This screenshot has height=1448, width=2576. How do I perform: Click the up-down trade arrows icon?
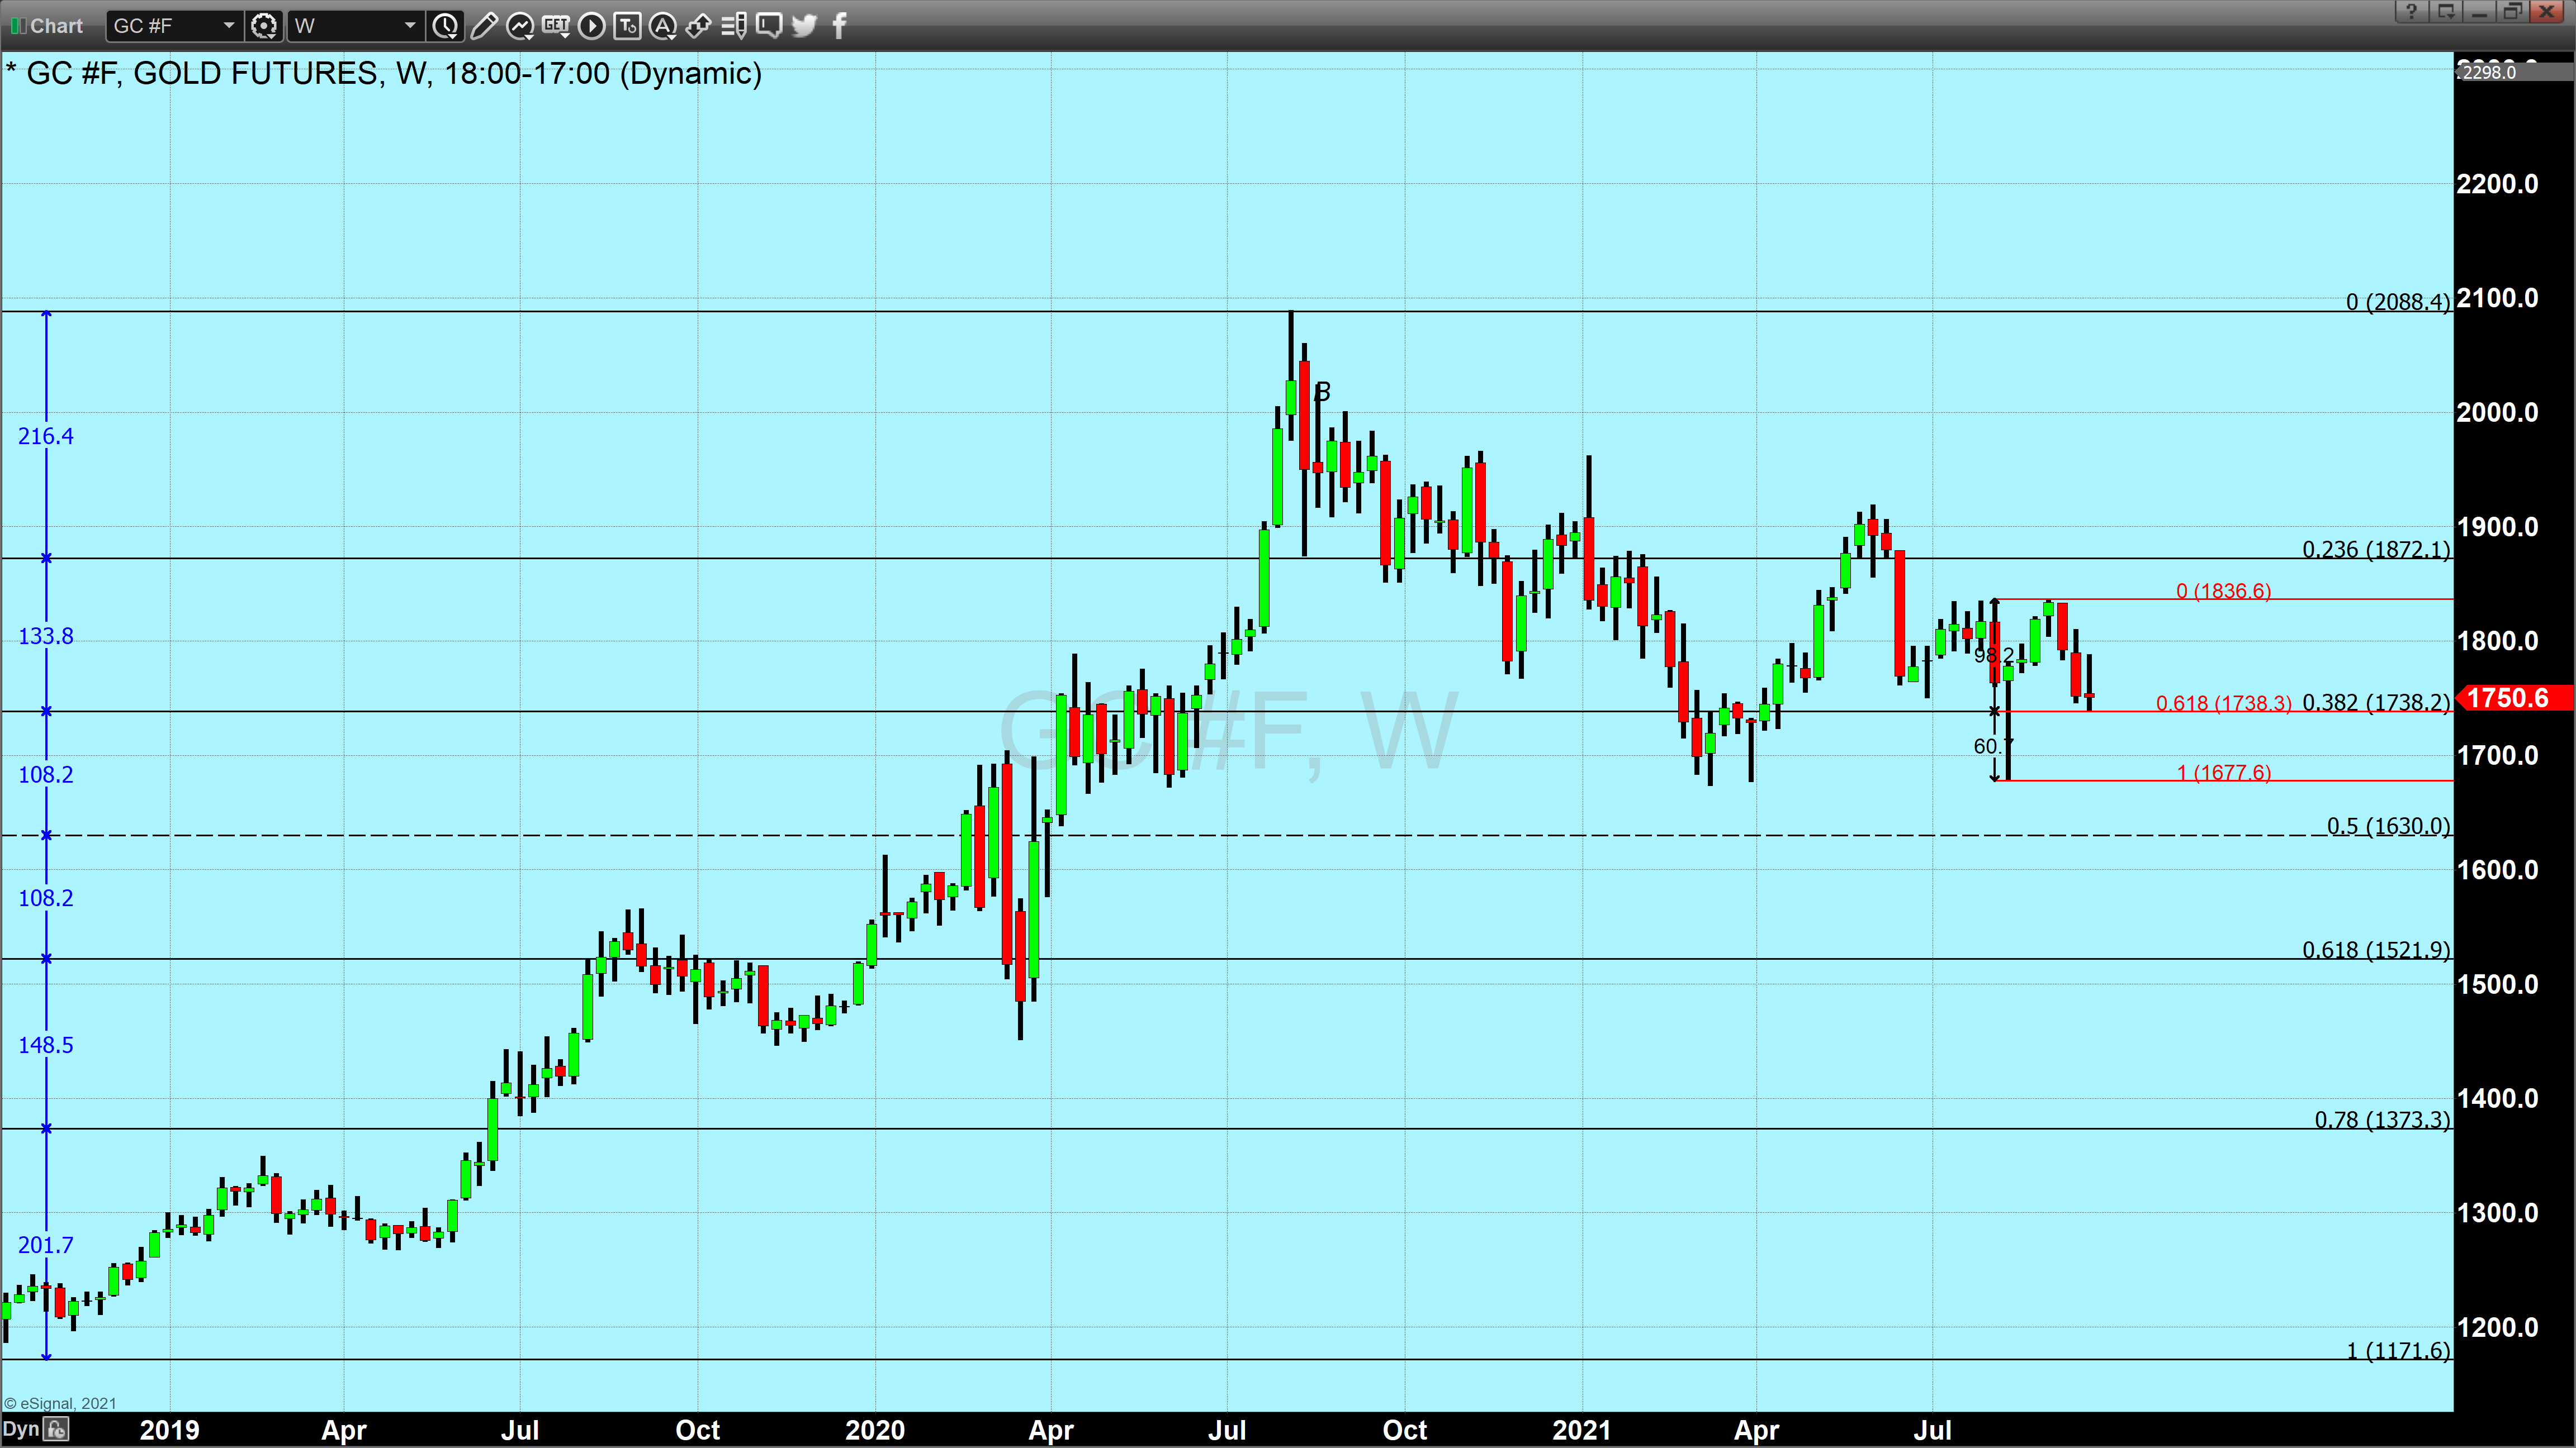click(698, 26)
